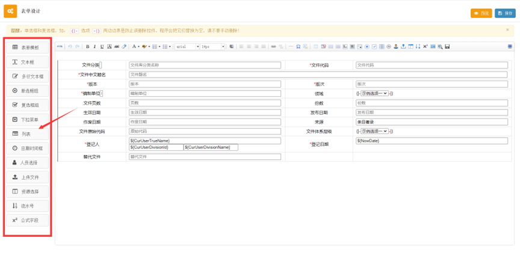Select 表单模板 in the sidebar
Screen dimensions: 520x253
tap(27, 47)
